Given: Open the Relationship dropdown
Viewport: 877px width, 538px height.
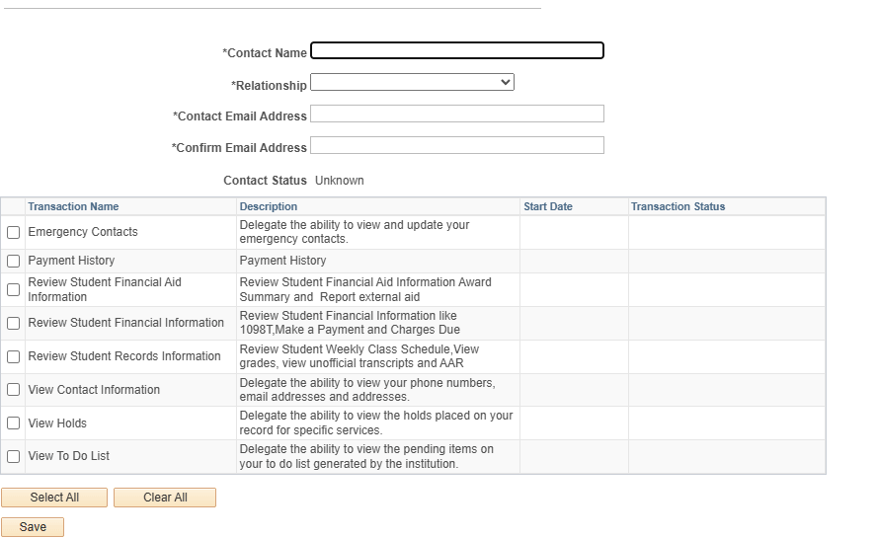Looking at the screenshot, I should (x=412, y=82).
